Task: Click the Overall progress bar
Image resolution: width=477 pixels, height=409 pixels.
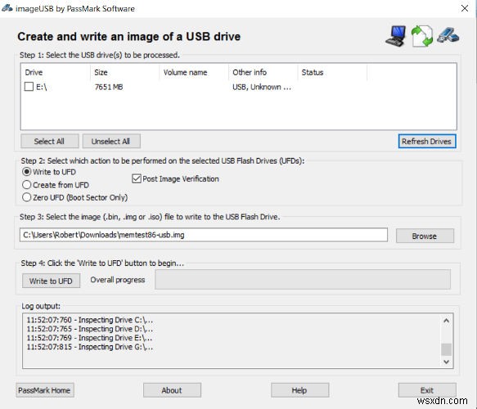Action: pos(303,279)
